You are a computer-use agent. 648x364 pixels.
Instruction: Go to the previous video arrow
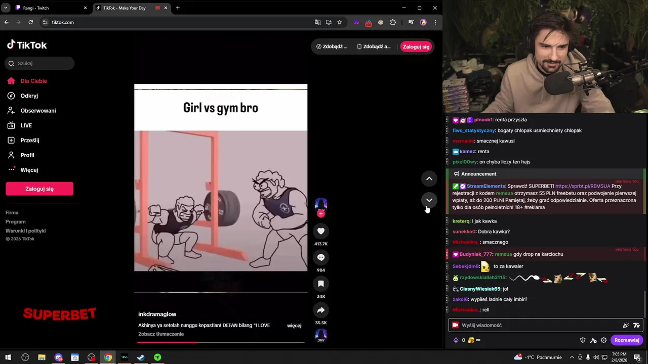click(x=429, y=178)
